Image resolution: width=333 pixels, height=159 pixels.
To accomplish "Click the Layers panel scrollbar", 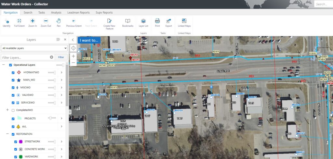I will pos(67,85).
